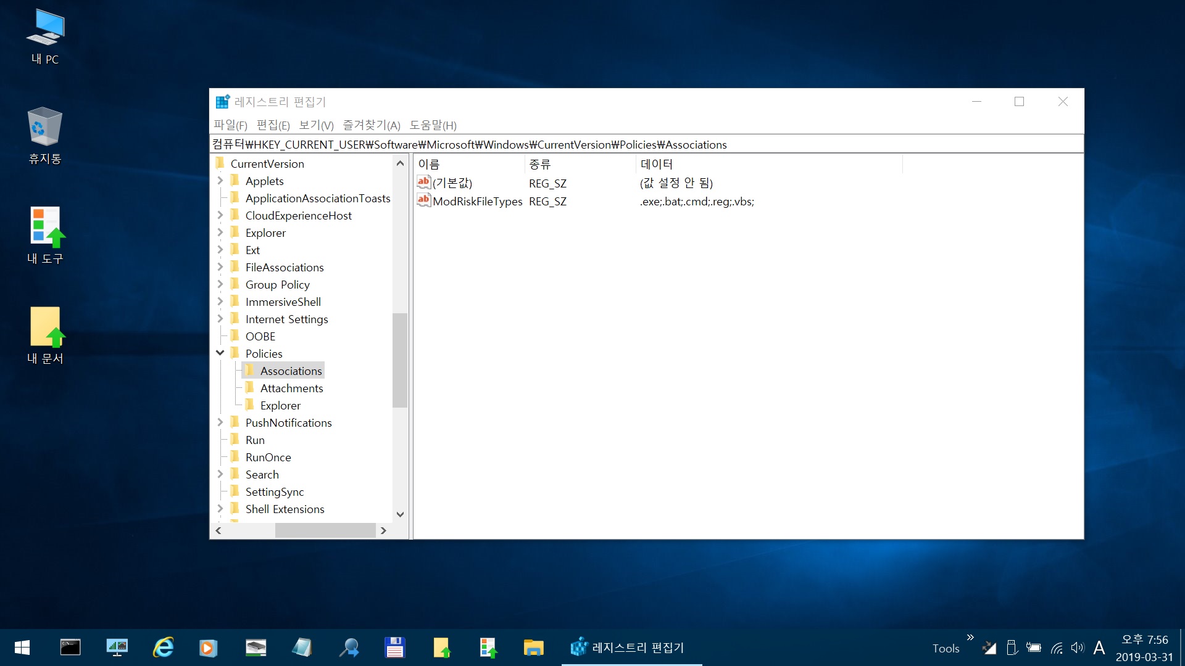Select the Associations registry key

[x=291, y=370]
